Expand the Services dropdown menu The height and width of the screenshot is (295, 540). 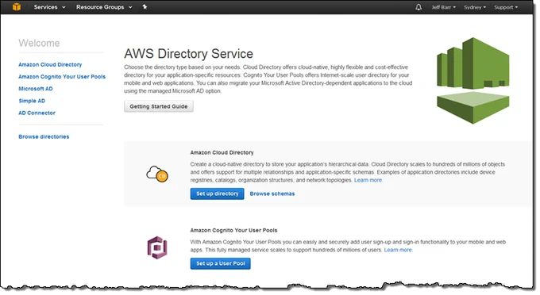coord(49,7)
